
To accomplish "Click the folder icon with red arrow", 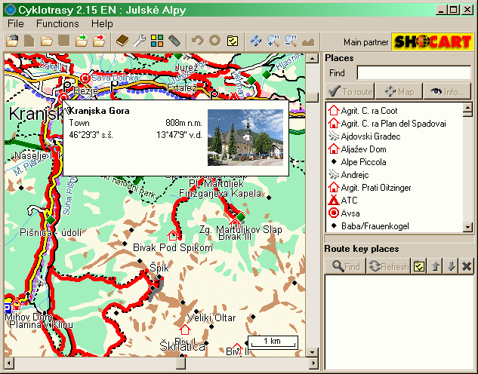I will pos(98,41).
